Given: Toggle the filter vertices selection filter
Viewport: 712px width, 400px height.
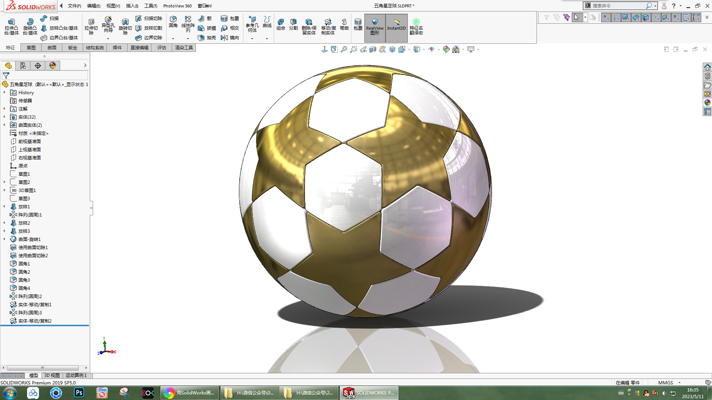Looking at the screenshot, I should pos(606,17).
